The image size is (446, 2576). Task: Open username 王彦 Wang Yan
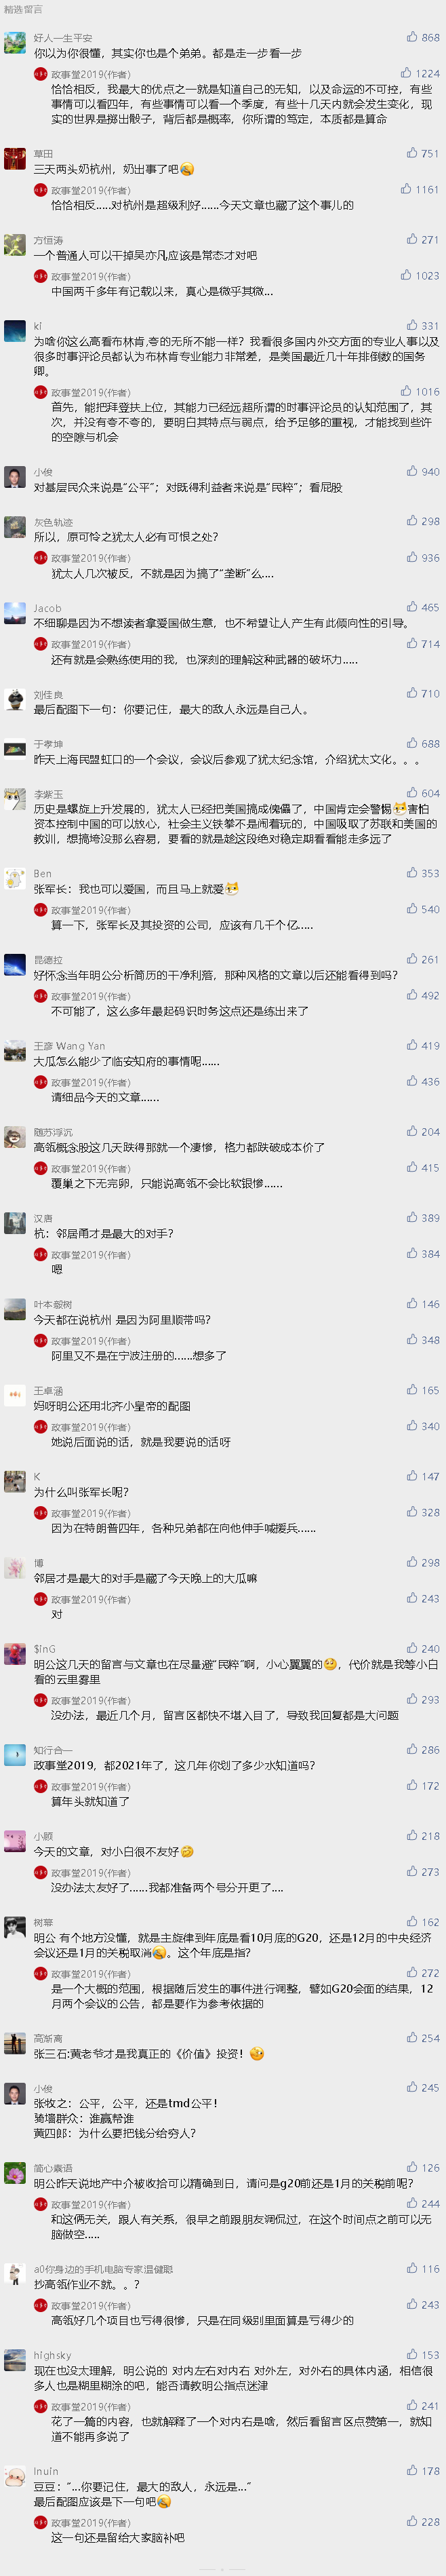point(69,1045)
